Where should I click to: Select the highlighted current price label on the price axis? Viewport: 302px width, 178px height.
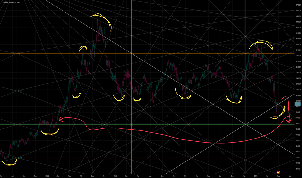click(297, 104)
